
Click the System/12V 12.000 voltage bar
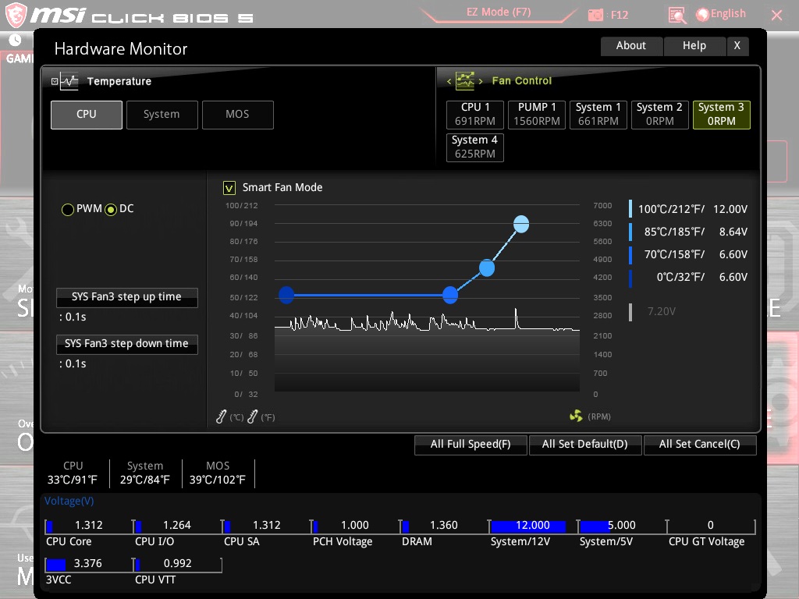coord(533,526)
